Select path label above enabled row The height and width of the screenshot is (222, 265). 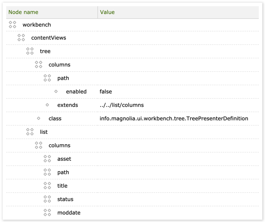[63, 78]
